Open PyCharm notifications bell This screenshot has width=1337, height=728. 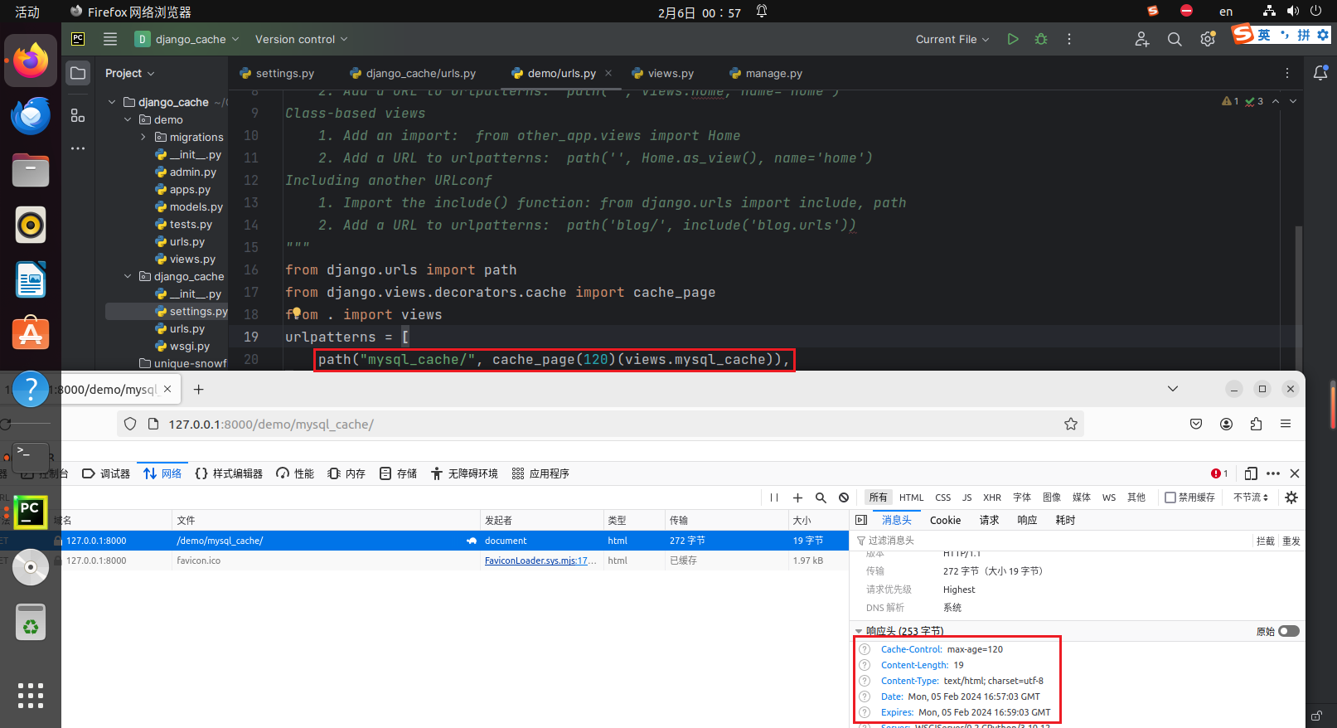click(1320, 73)
